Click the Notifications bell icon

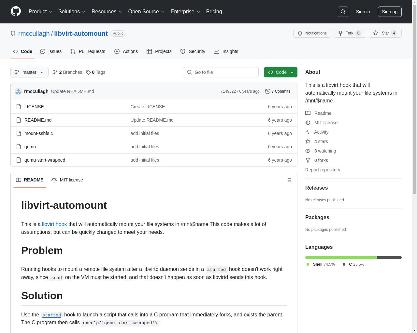click(300, 33)
